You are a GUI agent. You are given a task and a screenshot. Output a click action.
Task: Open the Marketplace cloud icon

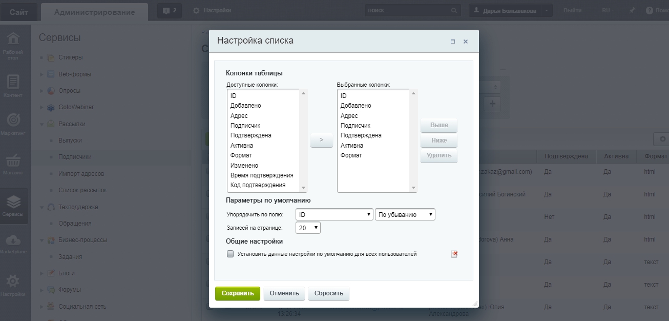pyautogui.click(x=13, y=243)
